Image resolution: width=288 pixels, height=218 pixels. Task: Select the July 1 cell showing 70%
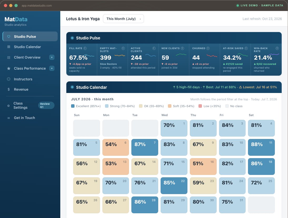(x=174, y=128)
